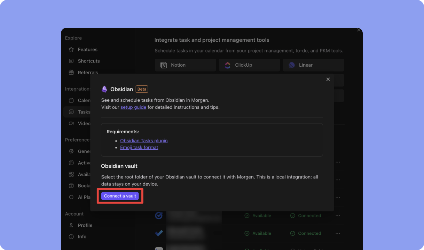Click the Connect a vault button
The width and height of the screenshot is (424, 250).
pos(120,196)
